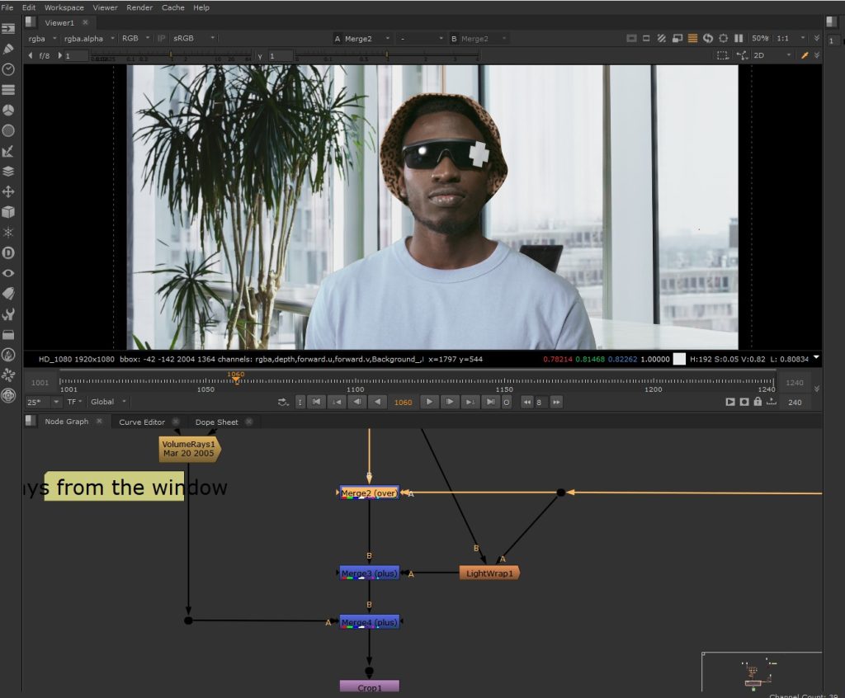Open the ToolSets wrench menu

tap(8, 314)
